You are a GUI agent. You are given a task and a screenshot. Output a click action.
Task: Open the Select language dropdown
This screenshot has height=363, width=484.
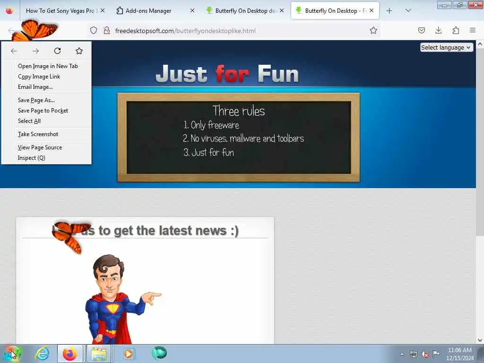point(446,48)
